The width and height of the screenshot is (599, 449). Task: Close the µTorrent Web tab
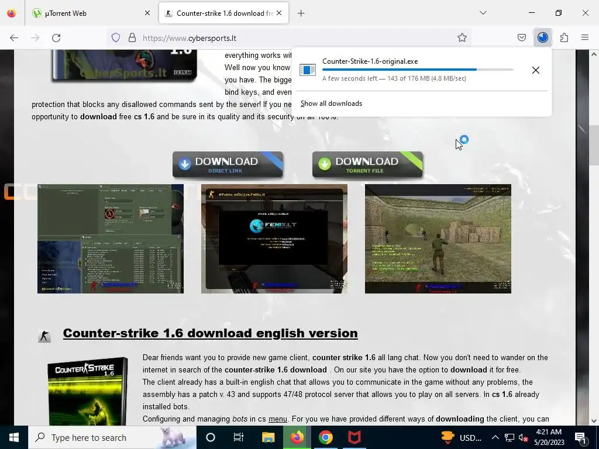click(x=147, y=13)
